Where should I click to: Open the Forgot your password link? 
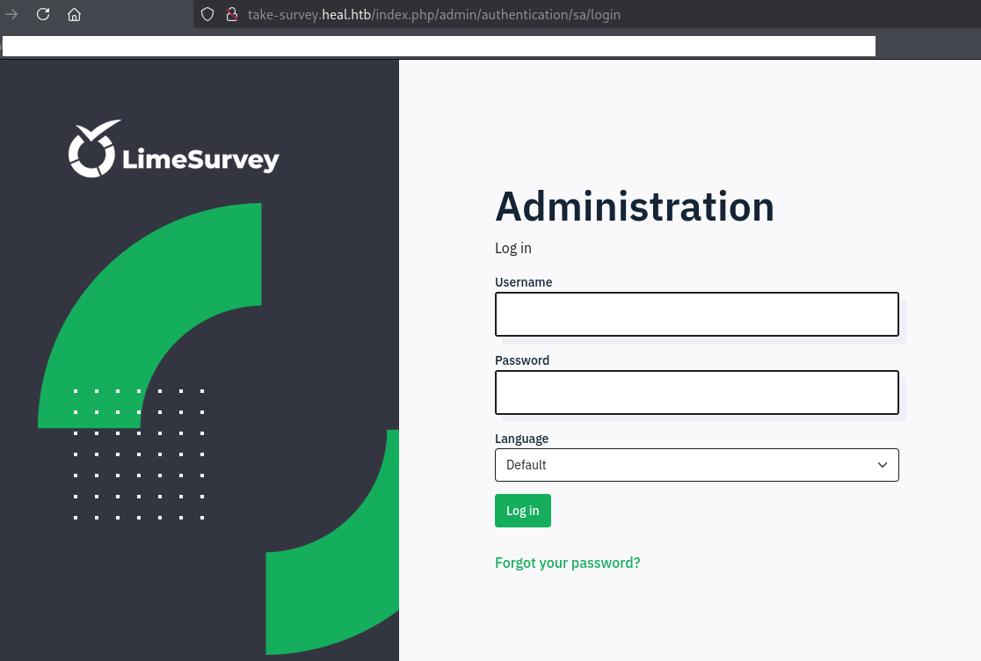[567, 563]
